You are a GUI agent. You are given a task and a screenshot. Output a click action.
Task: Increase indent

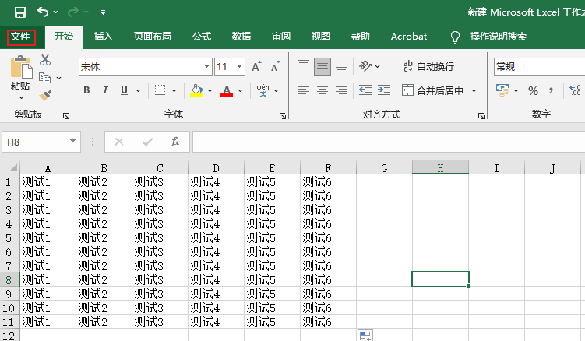384,90
